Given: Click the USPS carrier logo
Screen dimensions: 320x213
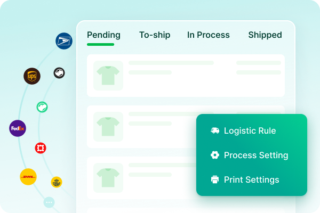Looking at the screenshot, I should [64, 41].
